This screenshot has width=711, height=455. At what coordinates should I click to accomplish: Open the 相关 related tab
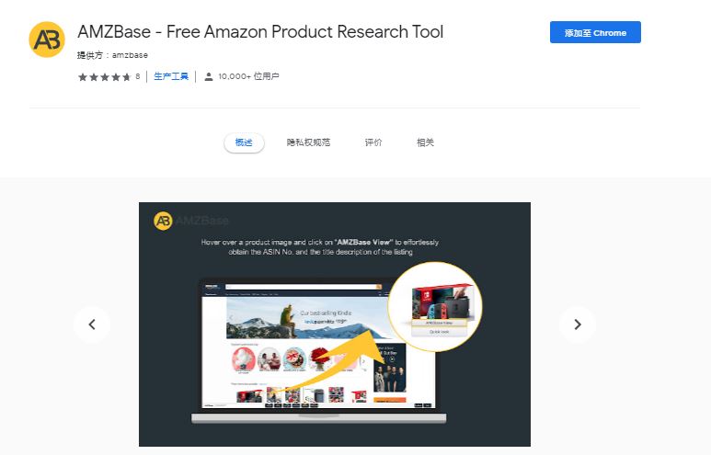(x=425, y=142)
